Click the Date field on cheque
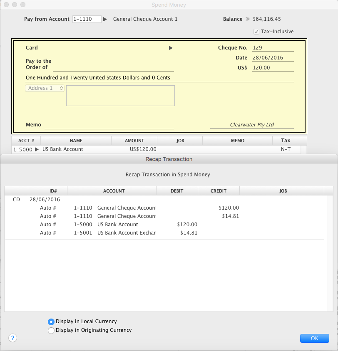Viewport: 338px width, 351px height. coord(273,58)
